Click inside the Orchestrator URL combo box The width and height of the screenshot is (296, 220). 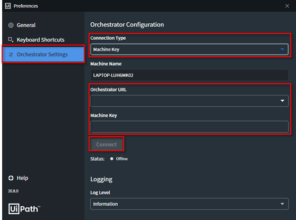[189, 101]
